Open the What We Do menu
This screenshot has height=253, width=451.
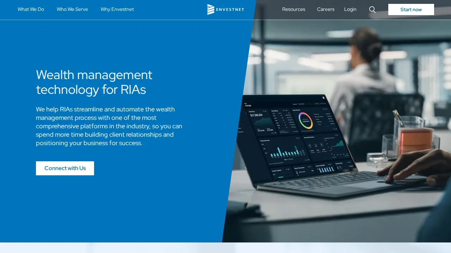pos(31,9)
